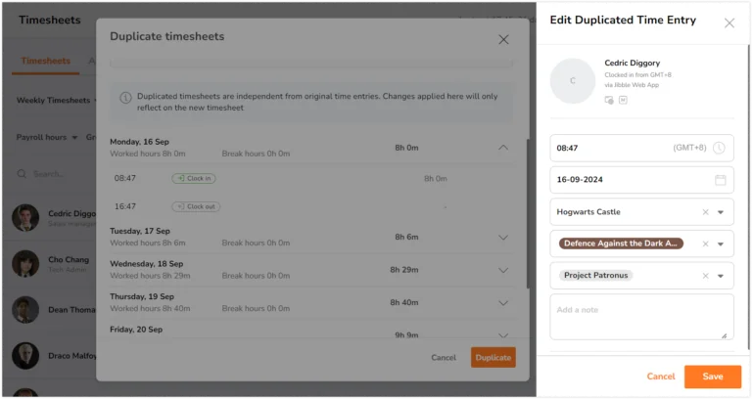The image size is (752, 399).
Task: Click the orange Duplicate button
Action: pyautogui.click(x=493, y=357)
